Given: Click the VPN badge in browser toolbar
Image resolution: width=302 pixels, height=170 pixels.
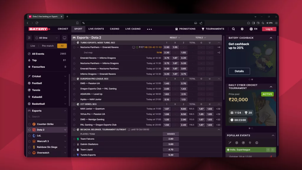Looking at the screenshot, I should coord(270,23).
